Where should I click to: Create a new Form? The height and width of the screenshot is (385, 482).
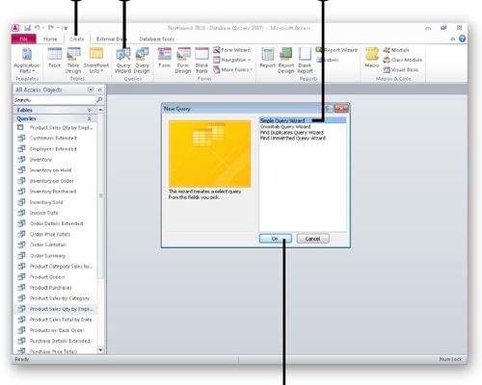click(x=165, y=58)
